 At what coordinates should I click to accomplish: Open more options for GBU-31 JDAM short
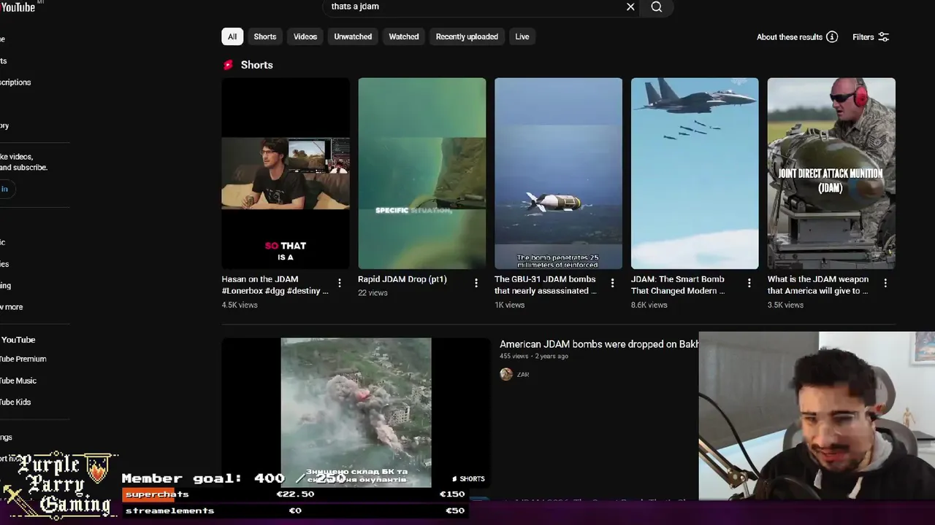(x=612, y=283)
